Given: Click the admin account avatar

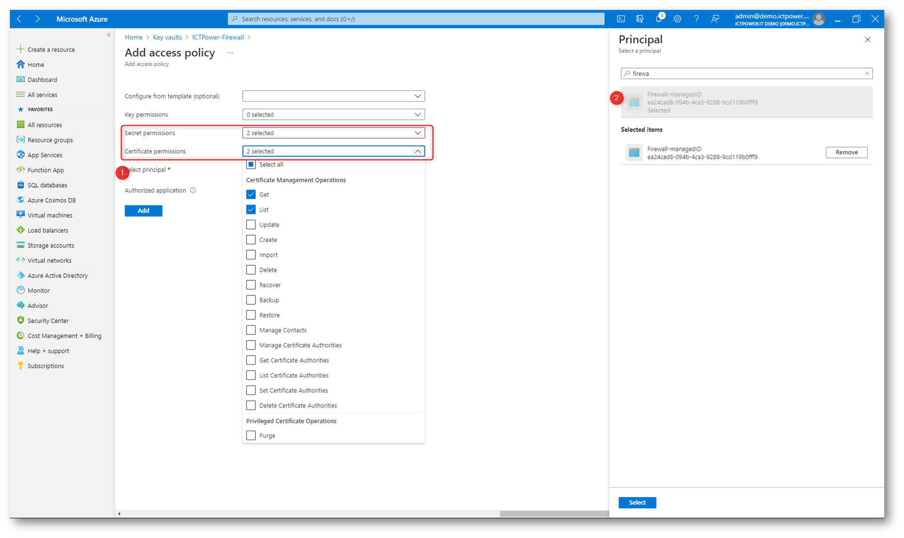Looking at the screenshot, I should click(819, 19).
